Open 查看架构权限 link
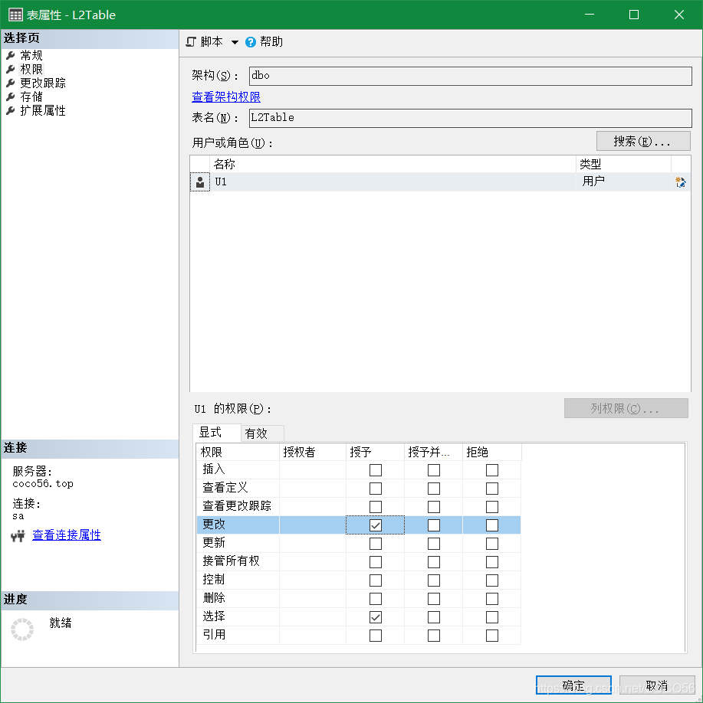703x703 pixels. tap(226, 96)
